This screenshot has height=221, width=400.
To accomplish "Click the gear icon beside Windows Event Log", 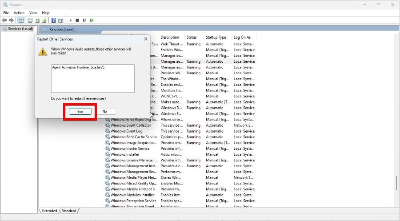I will coord(108,131).
